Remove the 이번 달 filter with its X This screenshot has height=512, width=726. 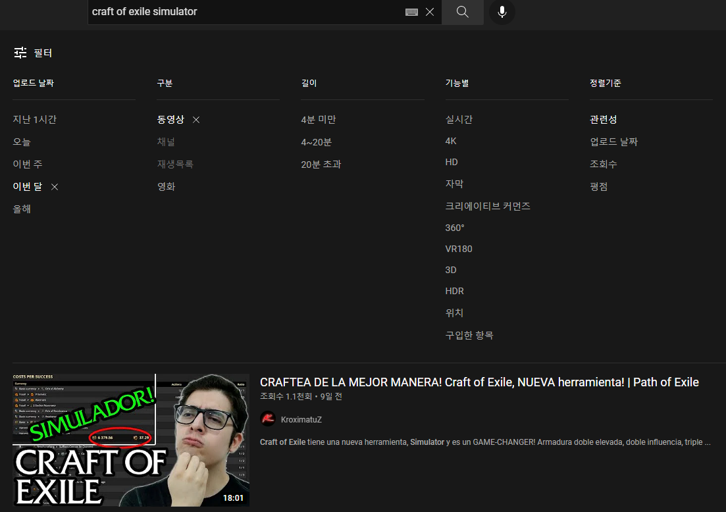point(55,187)
